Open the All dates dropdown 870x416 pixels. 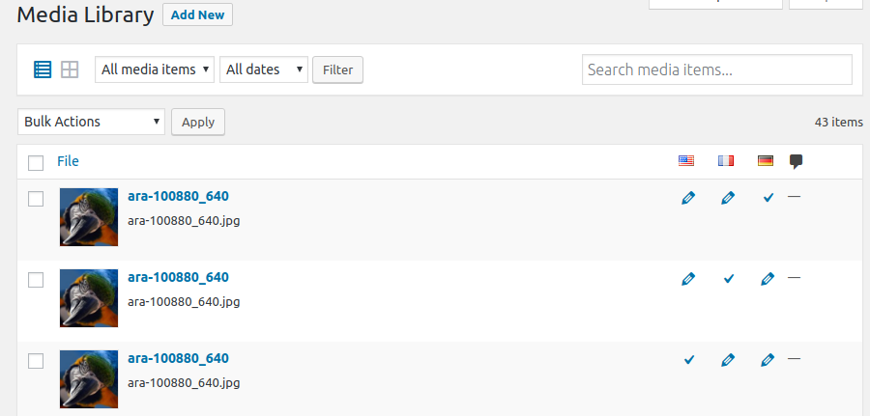coord(264,69)
